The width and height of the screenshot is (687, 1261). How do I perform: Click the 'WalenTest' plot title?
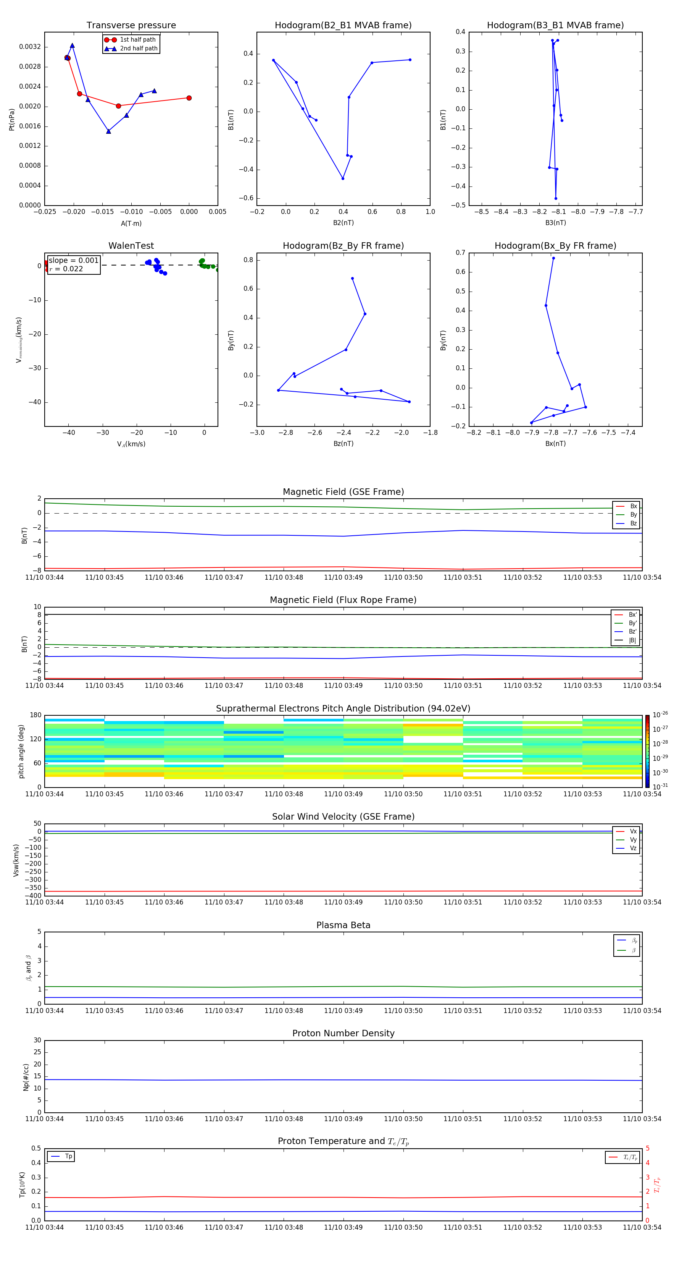[x=131, y=246]
